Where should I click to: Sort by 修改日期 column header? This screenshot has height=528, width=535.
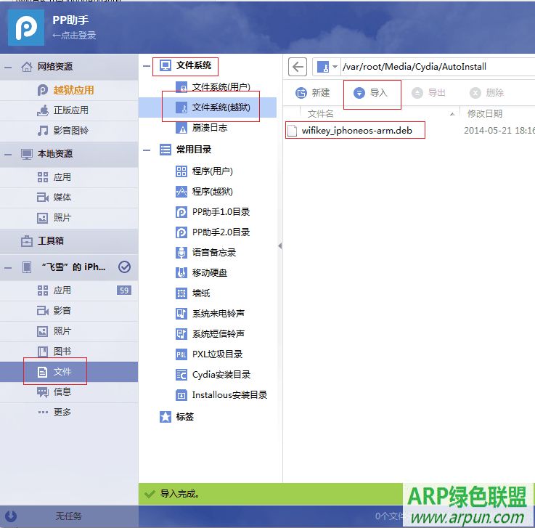coord(484,113)
